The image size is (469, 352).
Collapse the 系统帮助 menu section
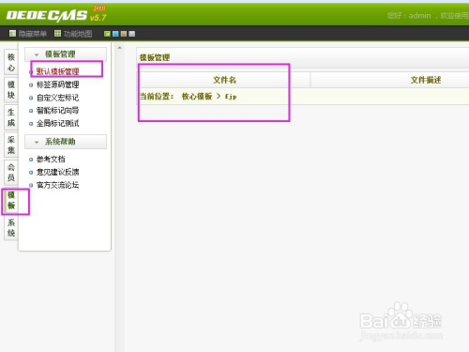[66, 142]
